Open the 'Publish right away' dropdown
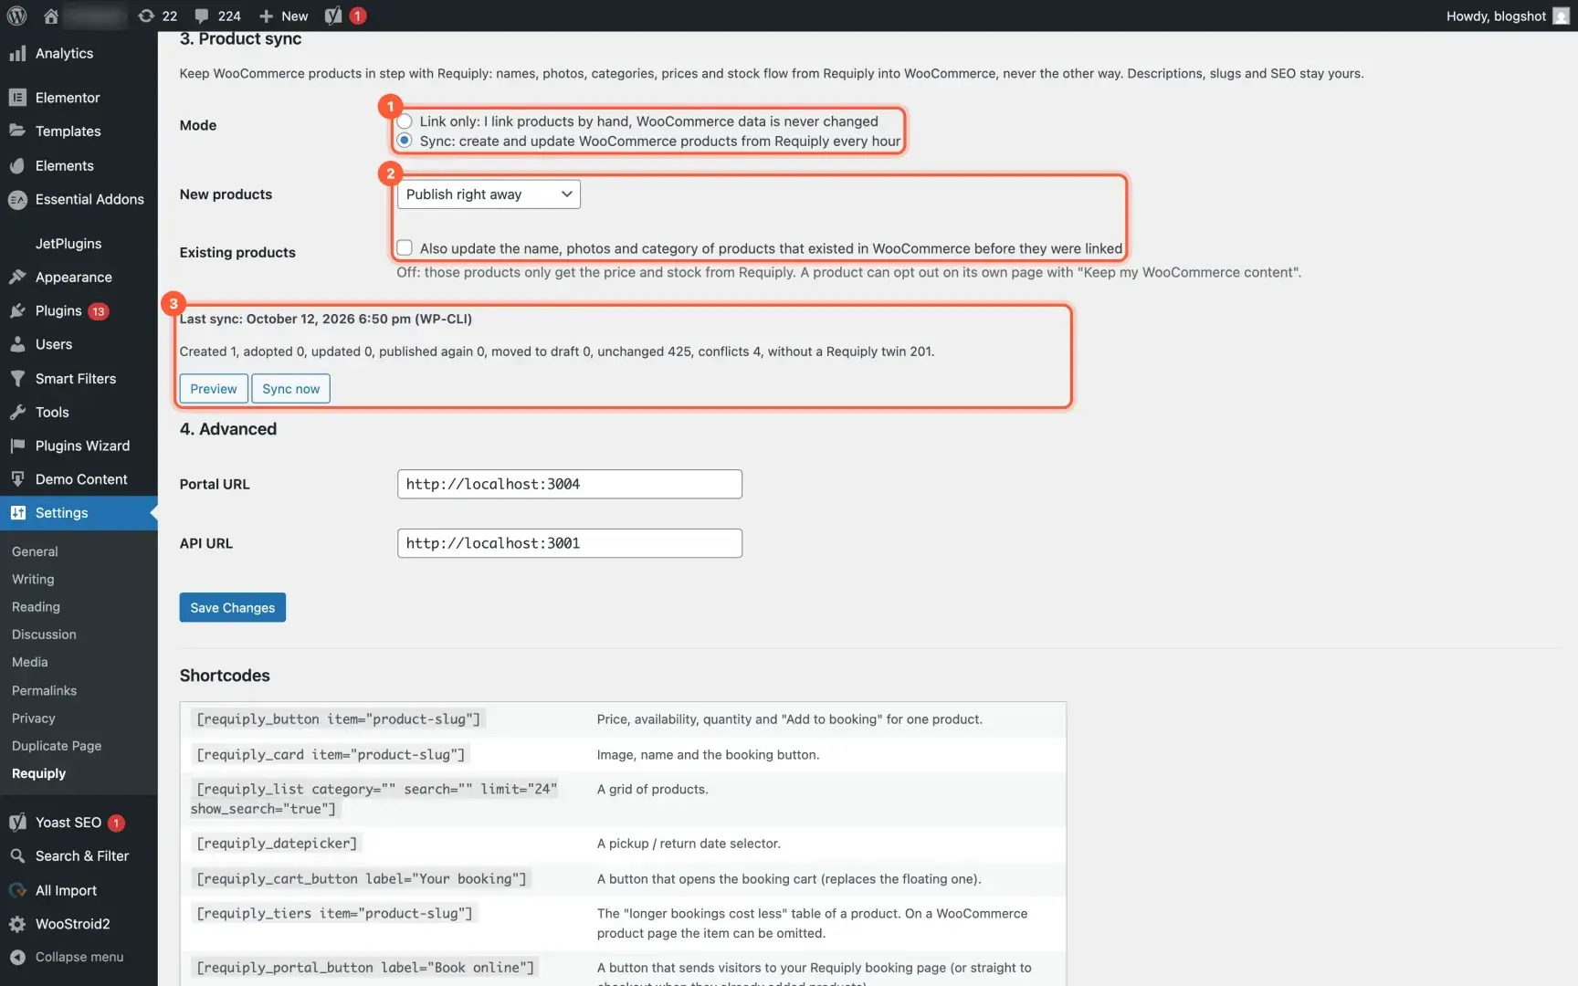The image size is (1578, 986). [x=489, y=194]
